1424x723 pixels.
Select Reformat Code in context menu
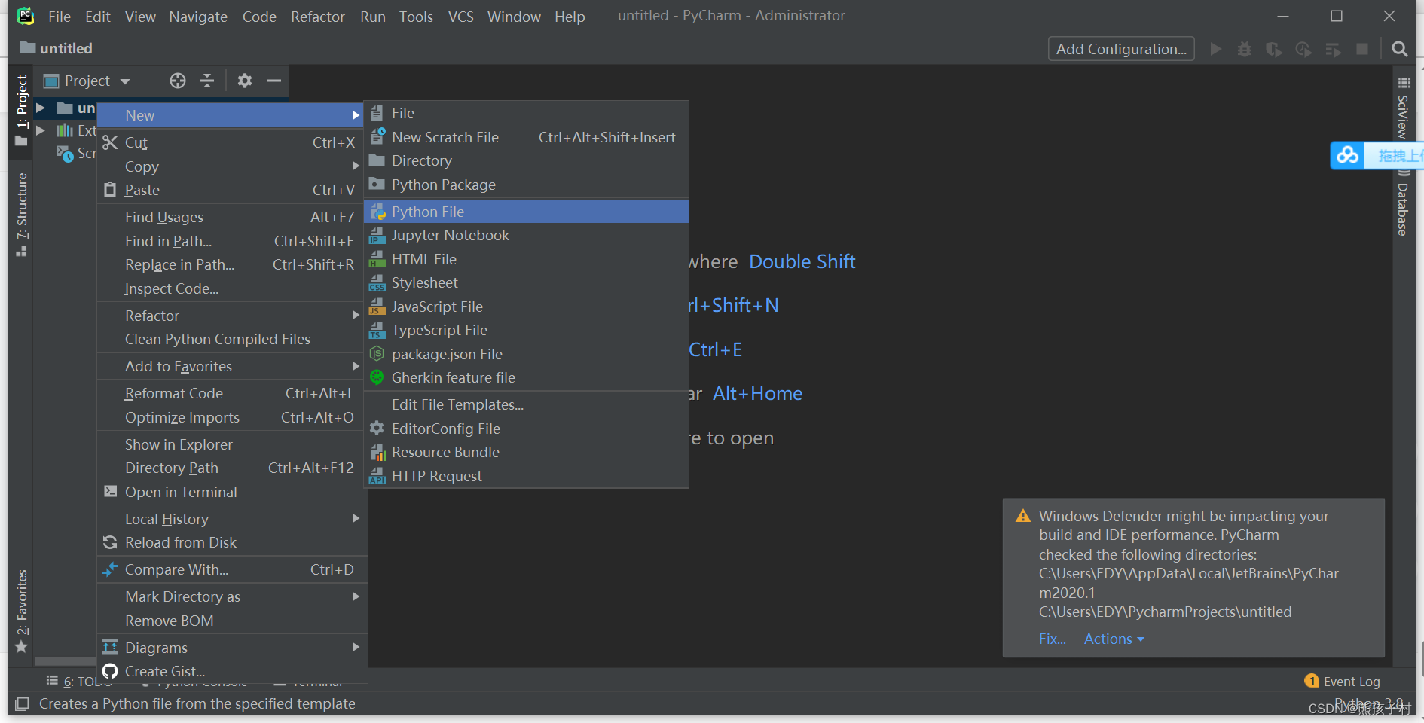[232, 393]
